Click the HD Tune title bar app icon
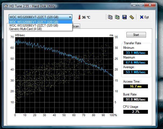The width and height of the screenshot is (163, 129). [x=6, y=6]
